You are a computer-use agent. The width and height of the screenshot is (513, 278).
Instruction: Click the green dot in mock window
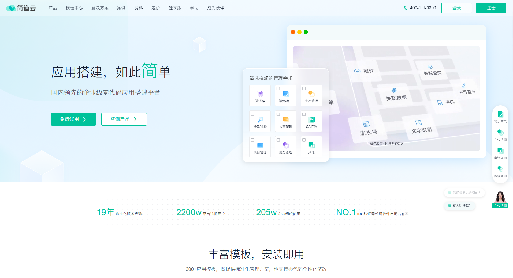pyautogui.click(x=306, y=32)
